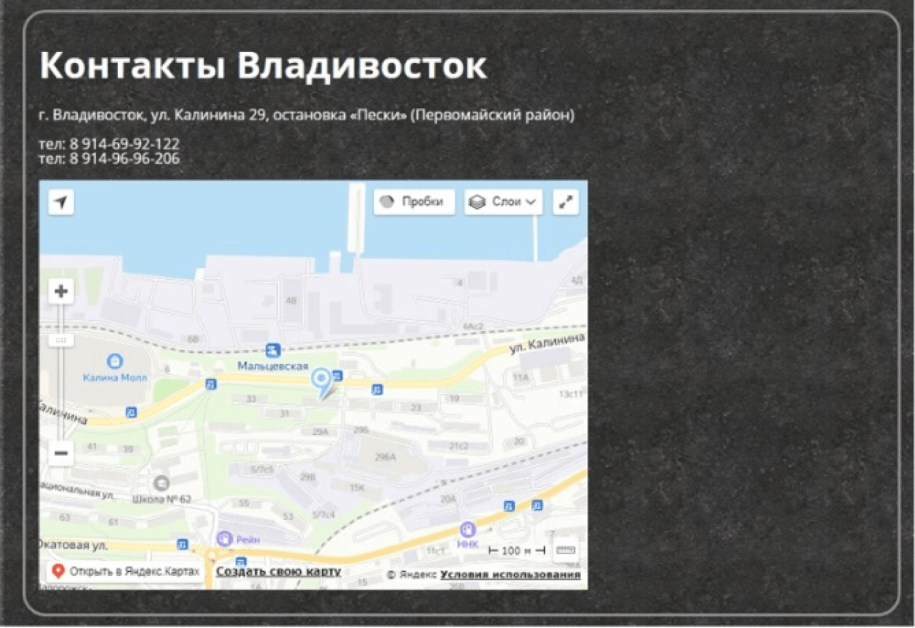Click the Яндекс copyright label
The width and height of the screenshot is (915, 628).
click(412, 575)
